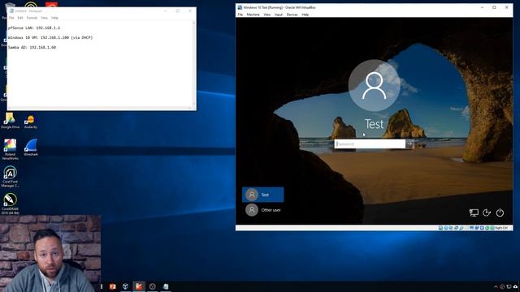Click the circular clock-like taskbar icon
Screen dimensions: 520x292
point(152,286)
